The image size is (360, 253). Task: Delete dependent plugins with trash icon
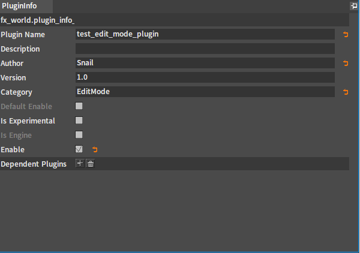91,164
